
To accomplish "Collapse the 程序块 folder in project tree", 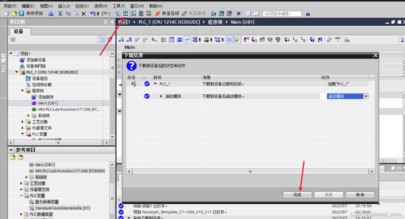I will [x=22, y=91].
